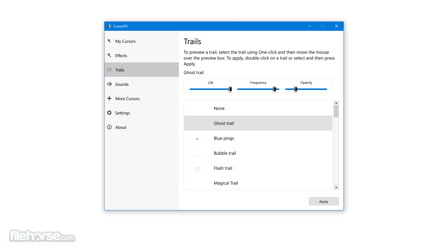The image size is (448, 251).
Task: Select Bubble trail in the list
Action: pyautogui.click(x=258, y=153)
